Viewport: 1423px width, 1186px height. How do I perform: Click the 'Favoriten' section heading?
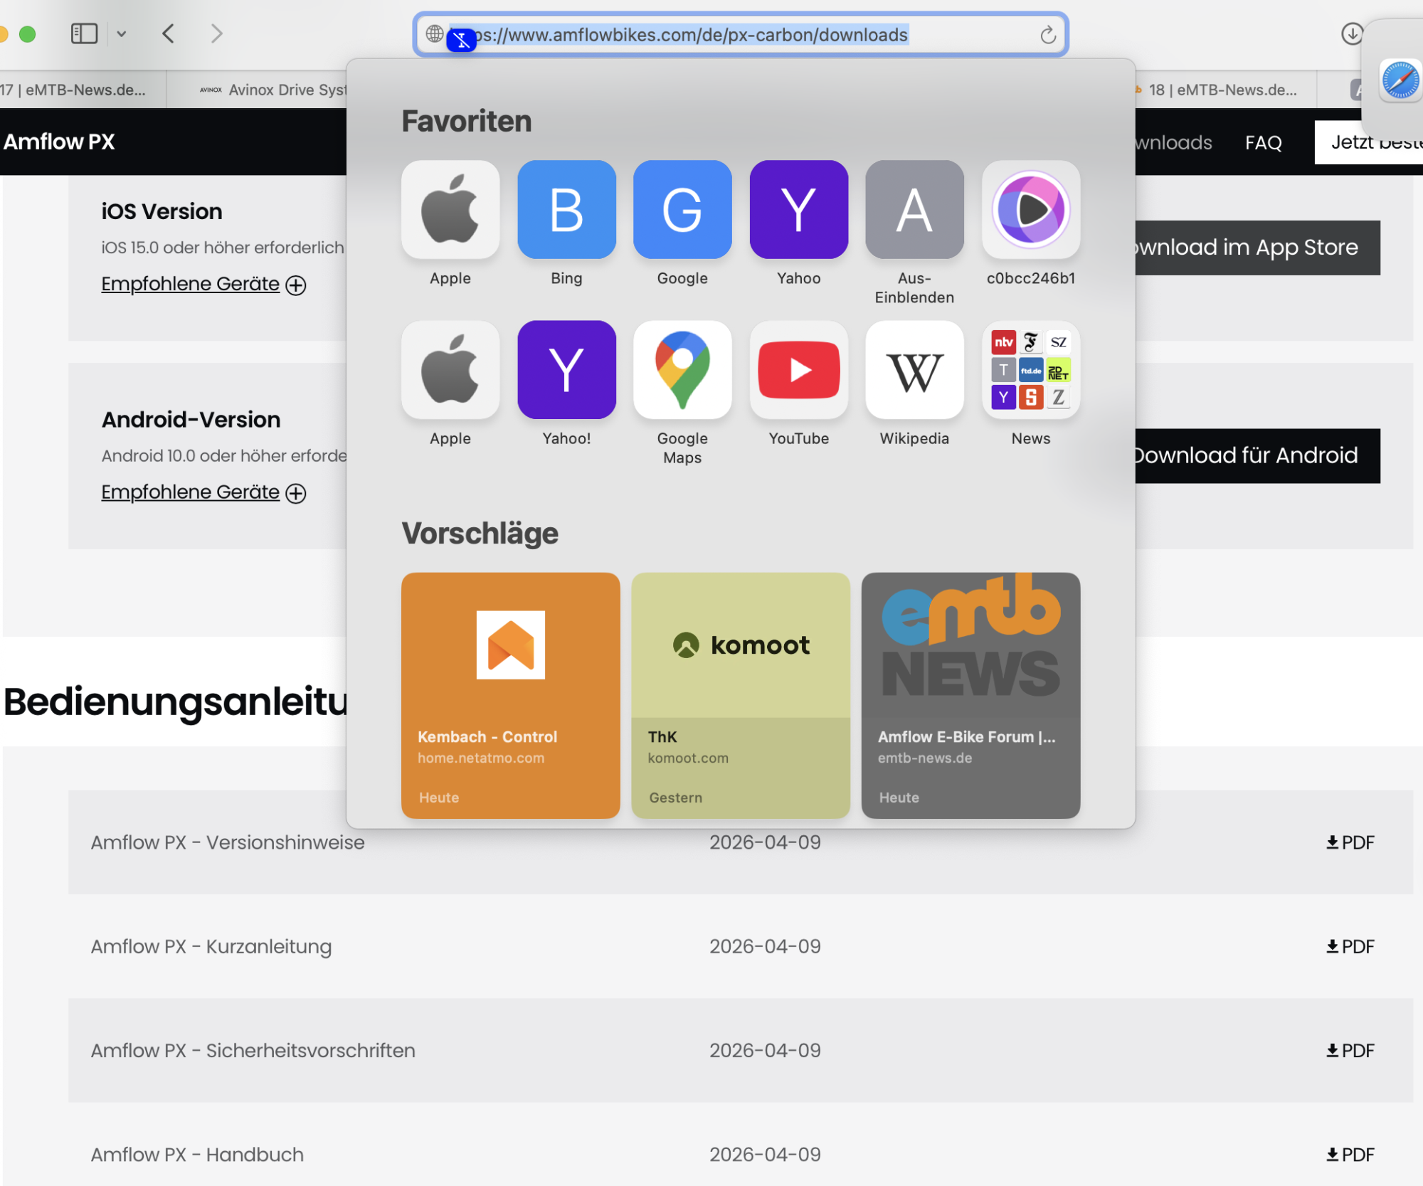(467, 121)
